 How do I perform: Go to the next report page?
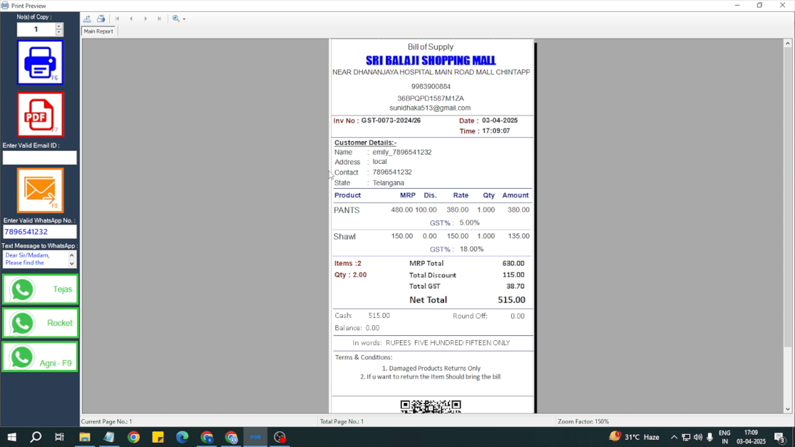coord(145,19)
